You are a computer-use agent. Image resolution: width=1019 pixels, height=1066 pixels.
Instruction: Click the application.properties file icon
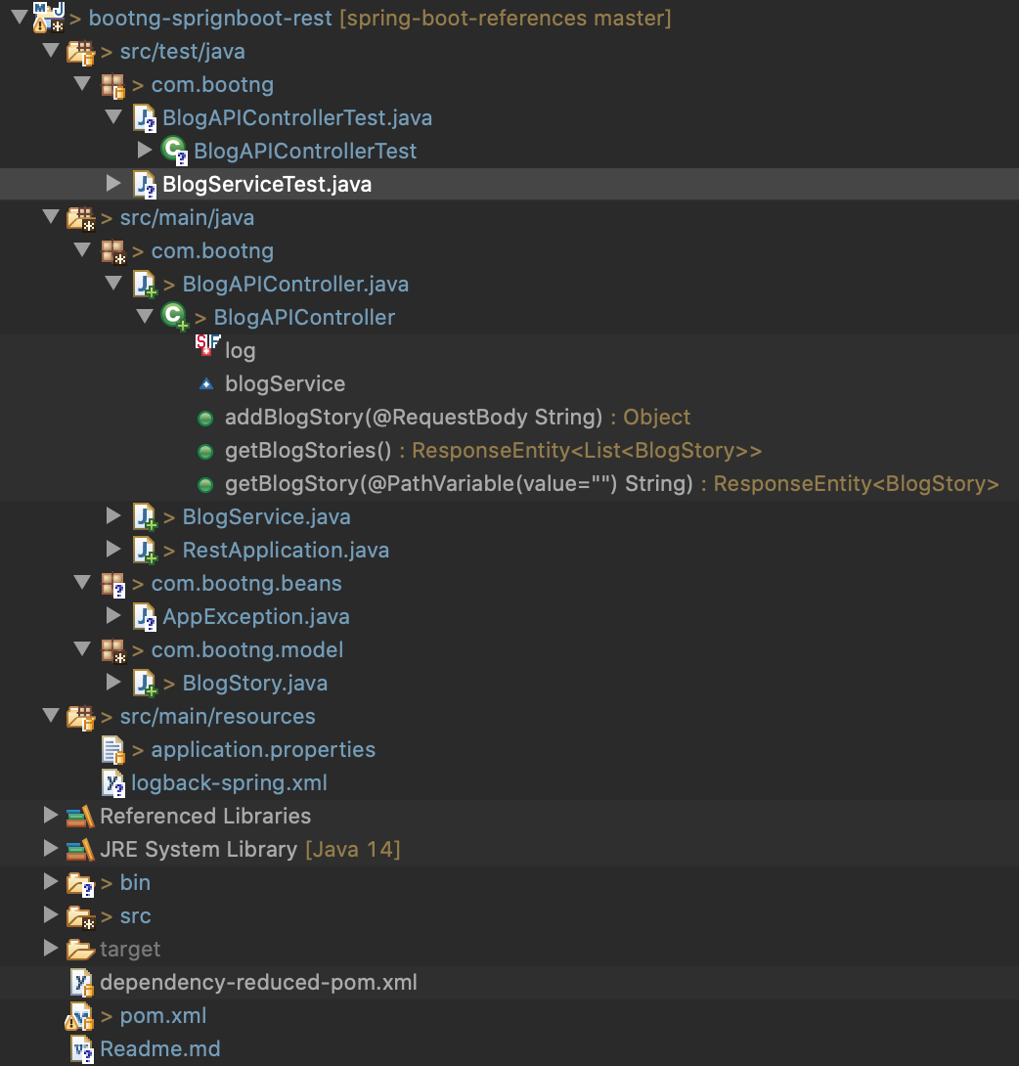(112, 749)
